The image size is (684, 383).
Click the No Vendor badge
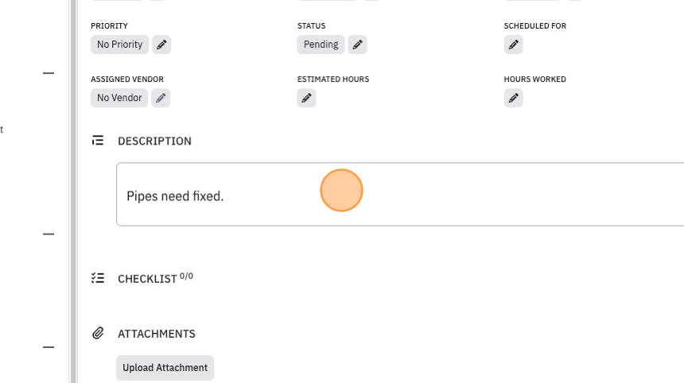coord(119,98)
